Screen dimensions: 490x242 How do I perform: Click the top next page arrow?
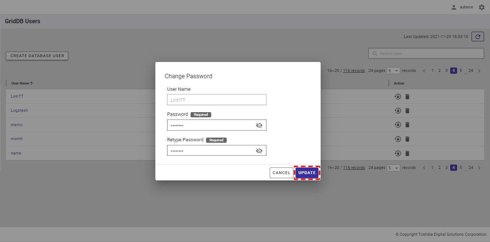point(479,71)
